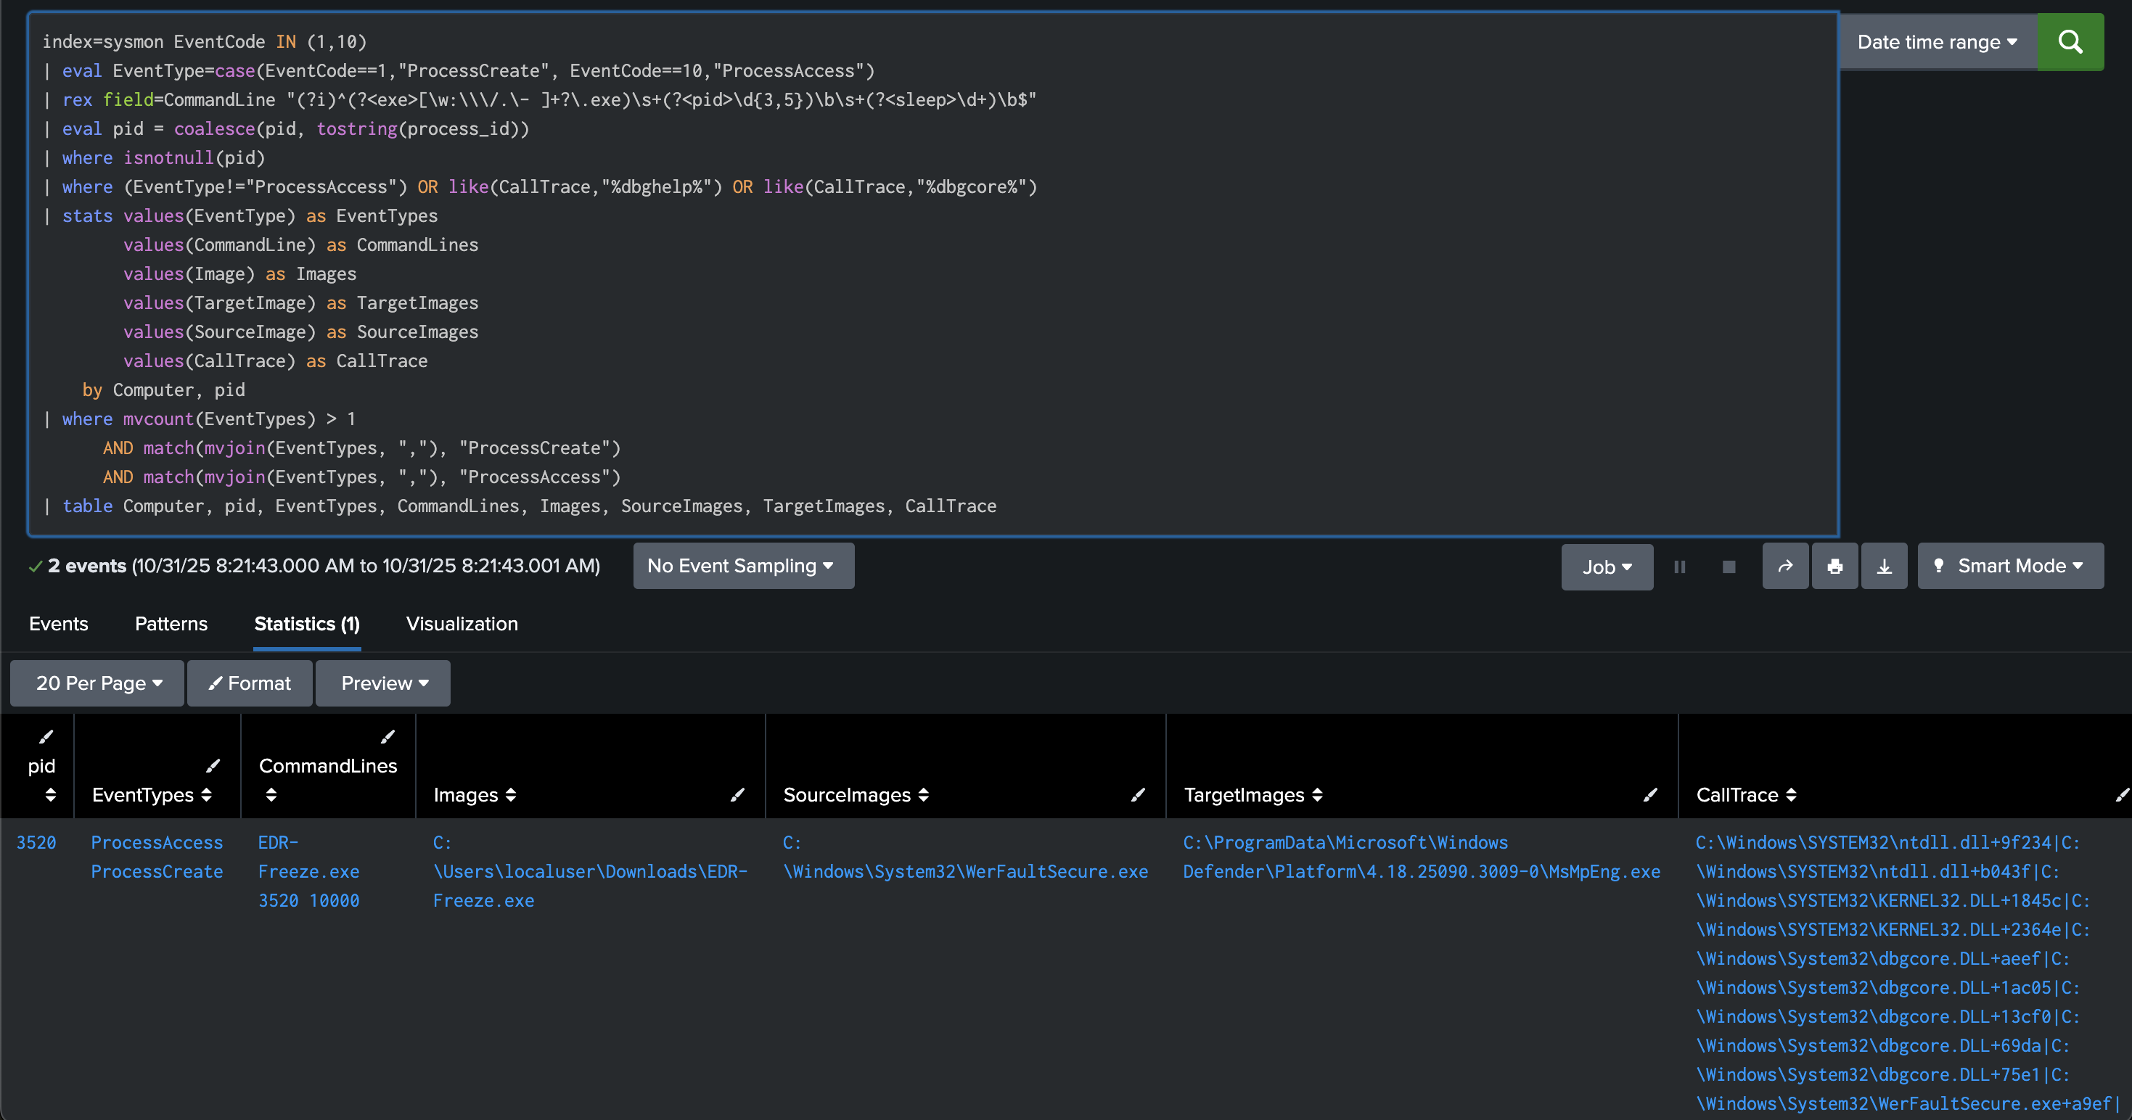Viewport: 2132px width, 1120px height.
Task: Open the Date time range dropdown
Action: [1937, 41]
